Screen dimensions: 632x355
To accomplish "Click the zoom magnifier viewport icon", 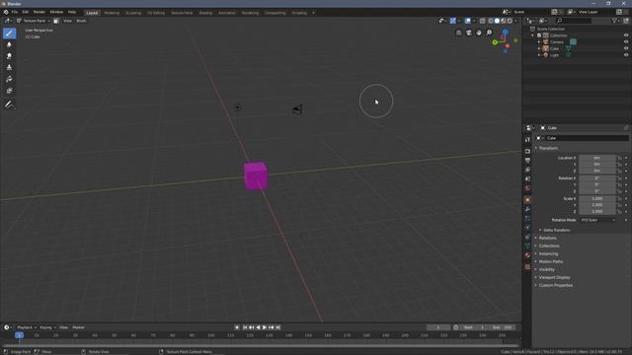I will pyautogui.click(x=489, y=33).
